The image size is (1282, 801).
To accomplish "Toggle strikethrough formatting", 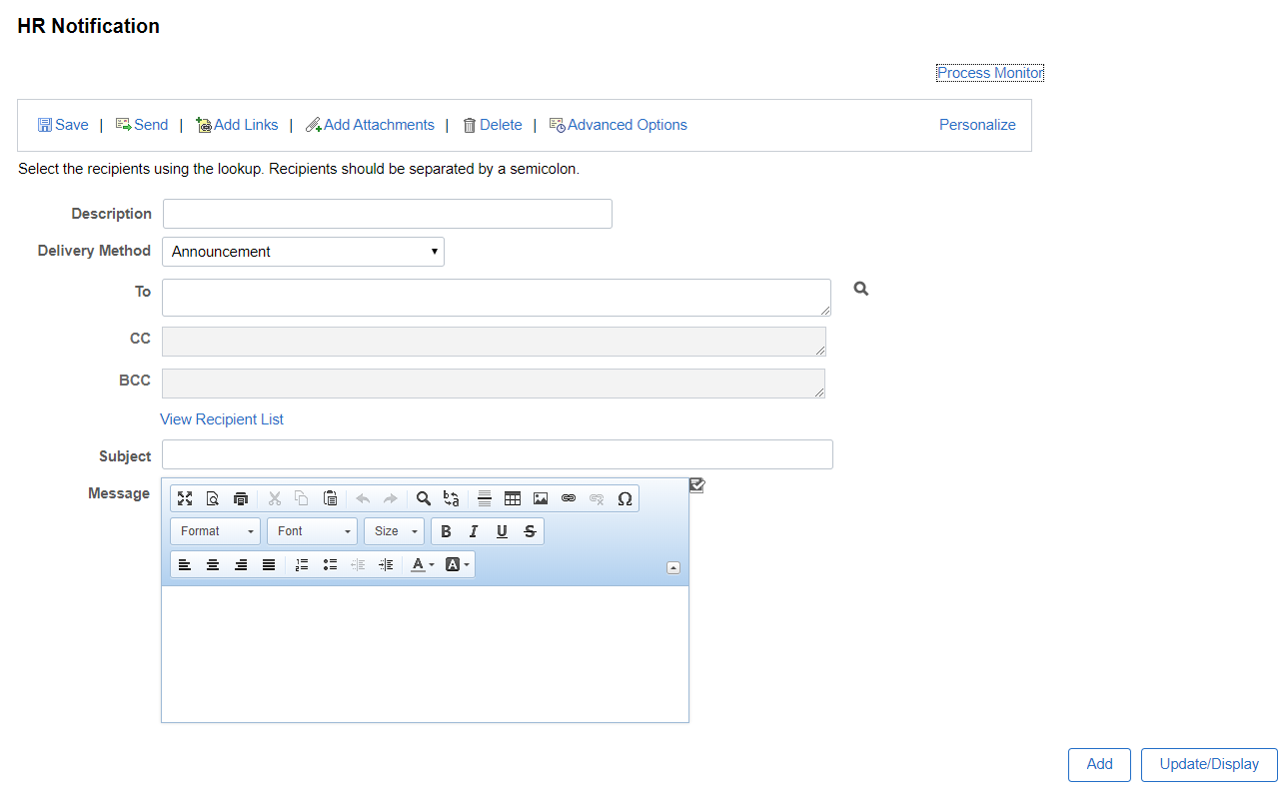I will [x=530, y=531].
